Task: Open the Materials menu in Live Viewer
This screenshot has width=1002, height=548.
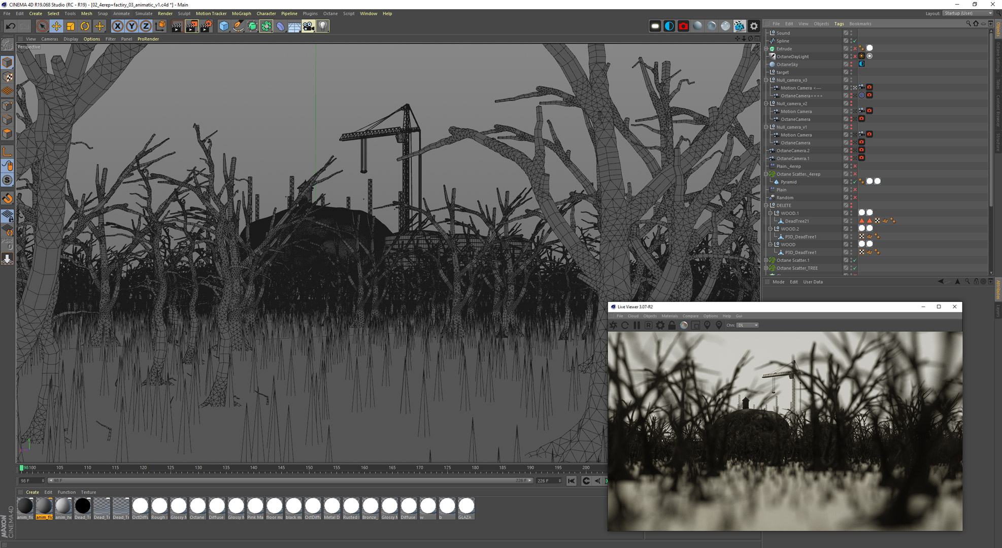Action: point(669,316)
